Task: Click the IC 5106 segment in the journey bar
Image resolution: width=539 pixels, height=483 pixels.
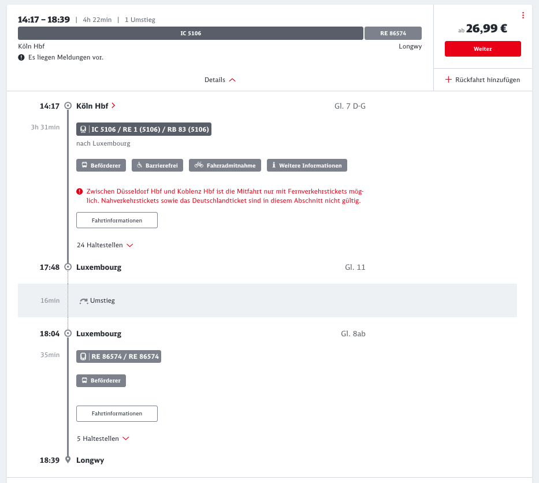Action: coord(191,34)
